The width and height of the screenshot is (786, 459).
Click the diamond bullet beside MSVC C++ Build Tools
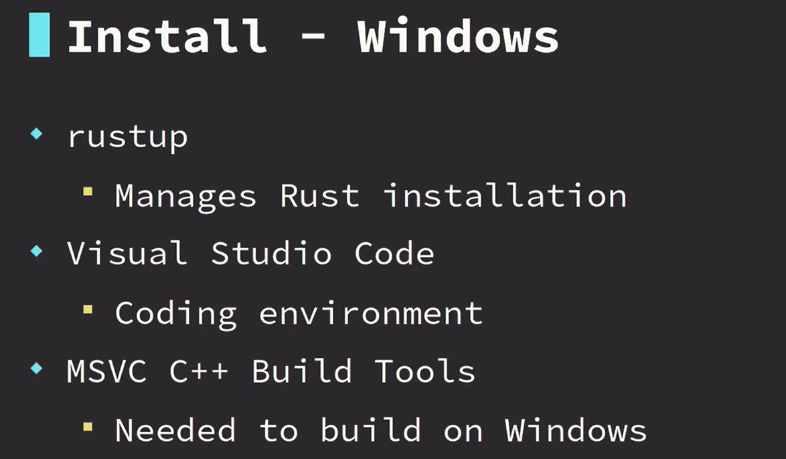coord(36,368)
